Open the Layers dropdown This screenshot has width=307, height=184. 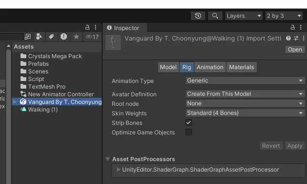coord(244,16)
